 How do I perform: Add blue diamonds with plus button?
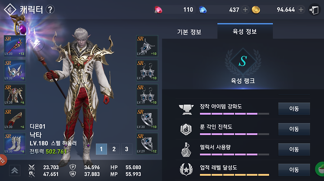tap(245, 10)
